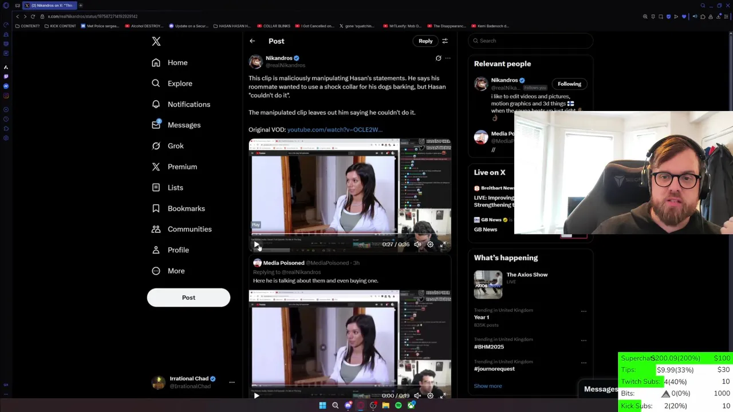The width and height of the screenshot is (733, 412).
Task: Click the Following button for Nikandros
Action: (569, 84)
